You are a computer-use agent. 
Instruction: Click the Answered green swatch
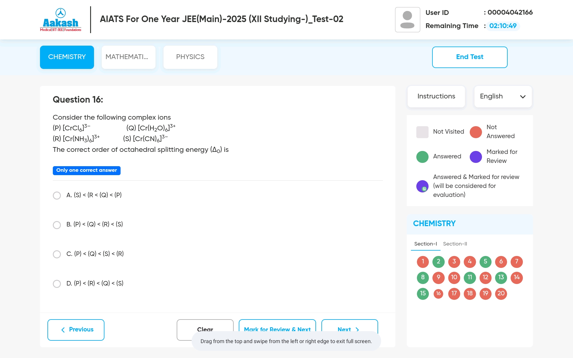point(422,157)
